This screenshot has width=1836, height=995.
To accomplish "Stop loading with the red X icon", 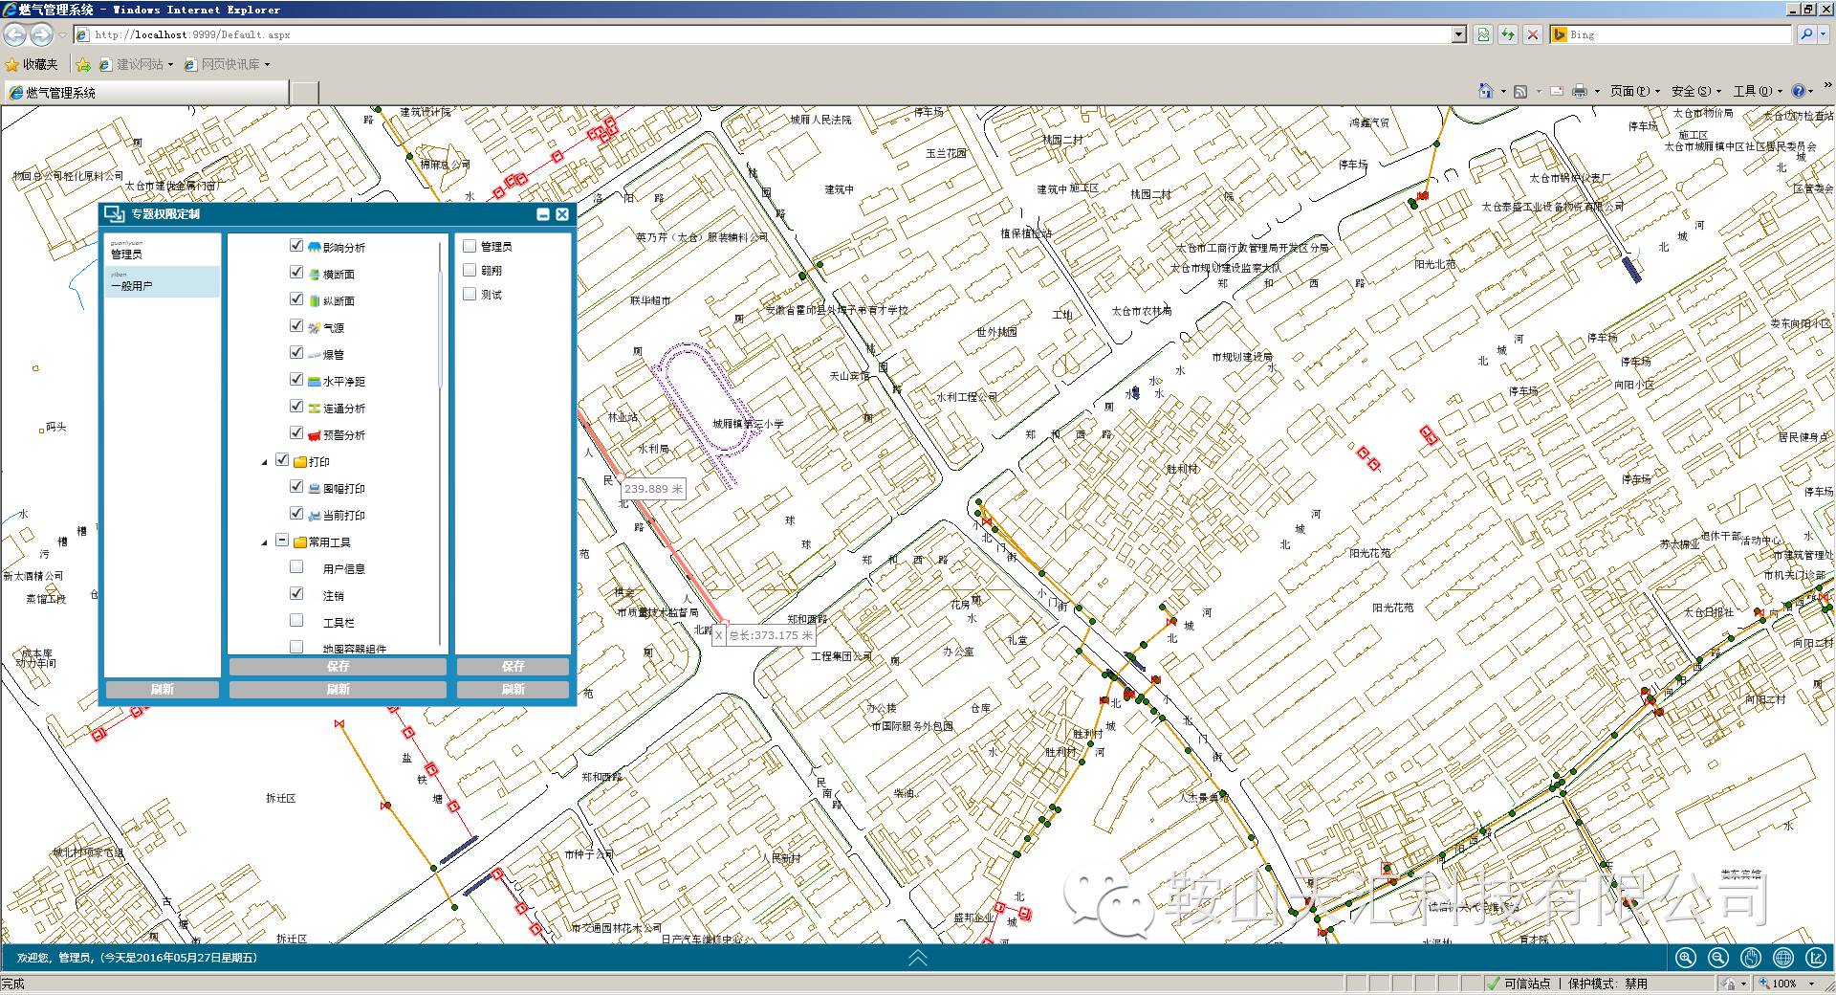I will [1533, 34].
